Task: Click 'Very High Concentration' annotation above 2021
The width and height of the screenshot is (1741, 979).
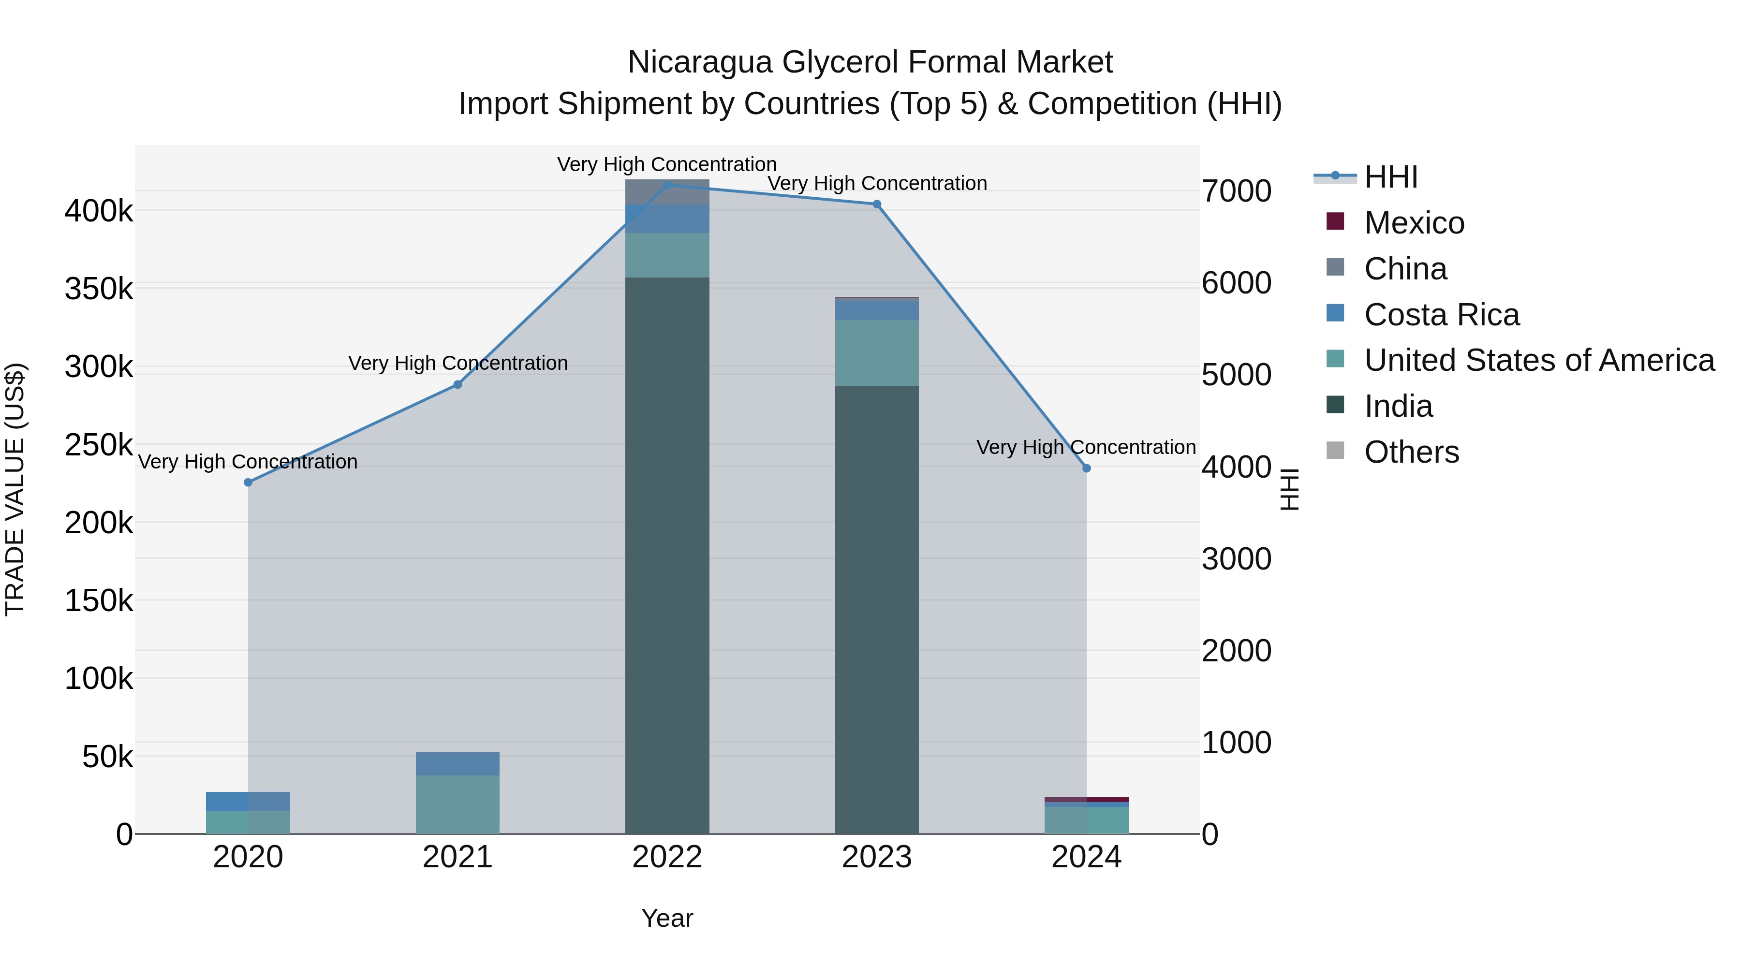Action: point(457,364)
